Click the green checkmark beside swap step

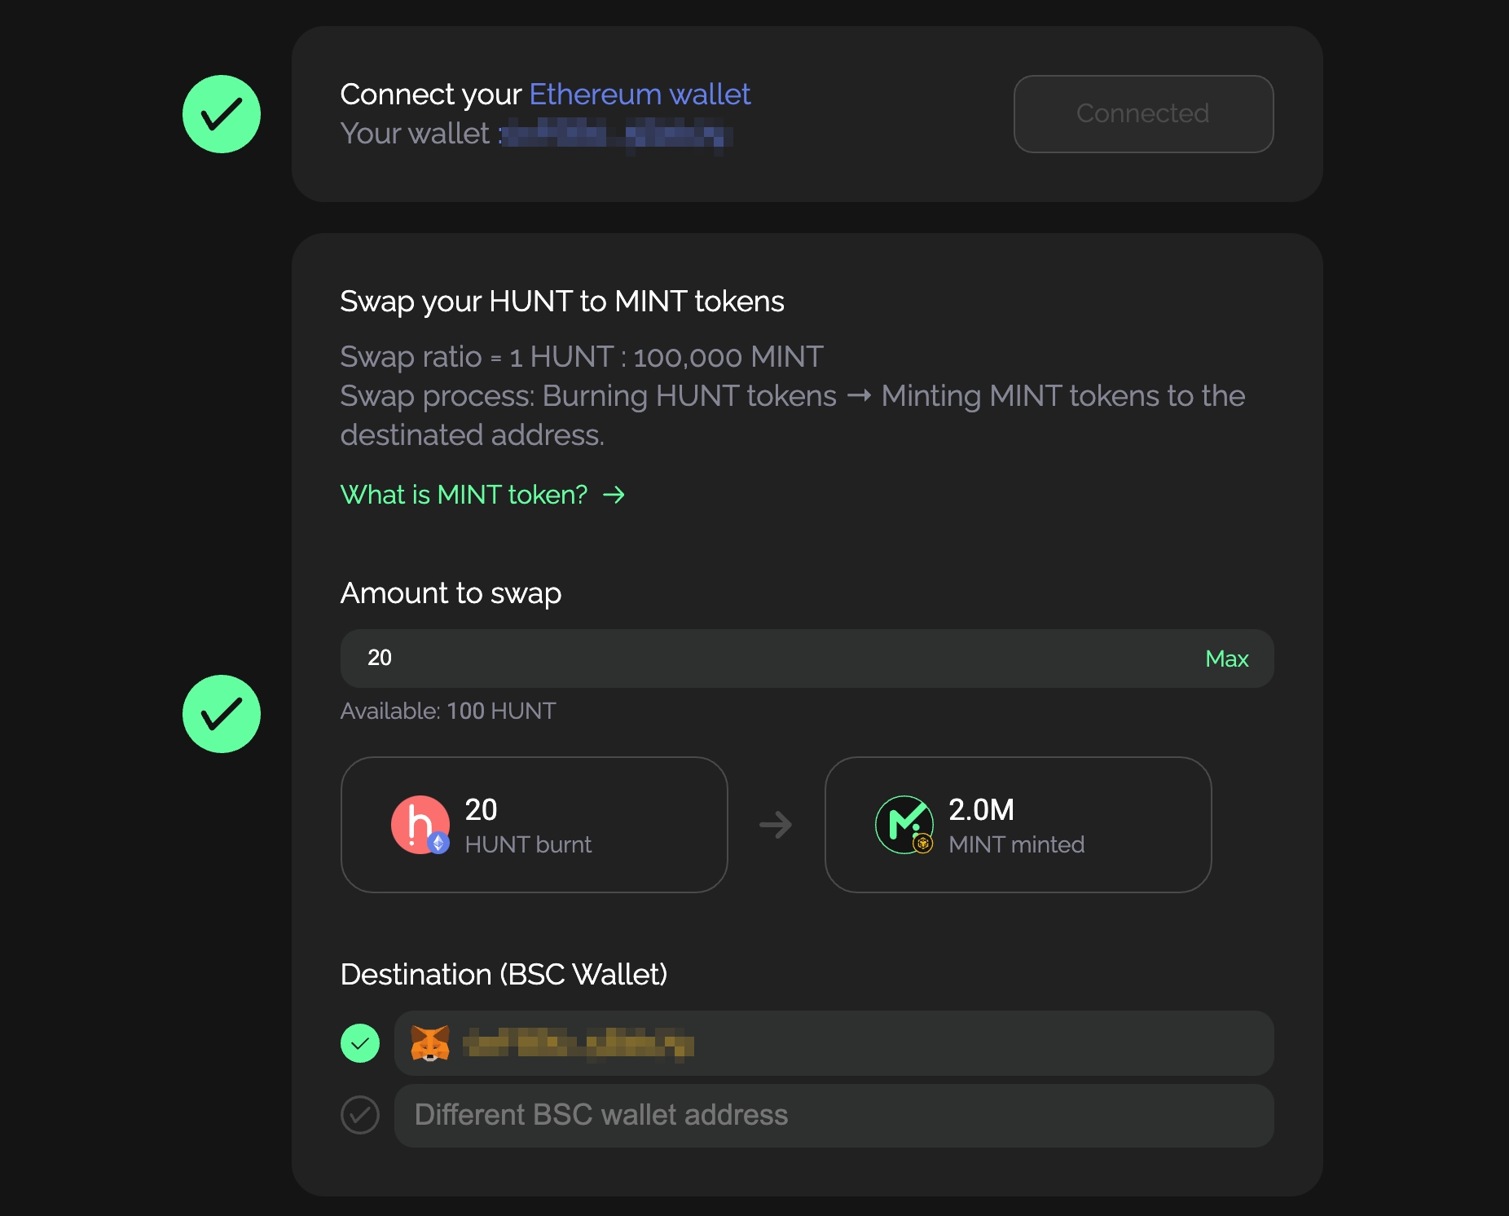point(222,714)
